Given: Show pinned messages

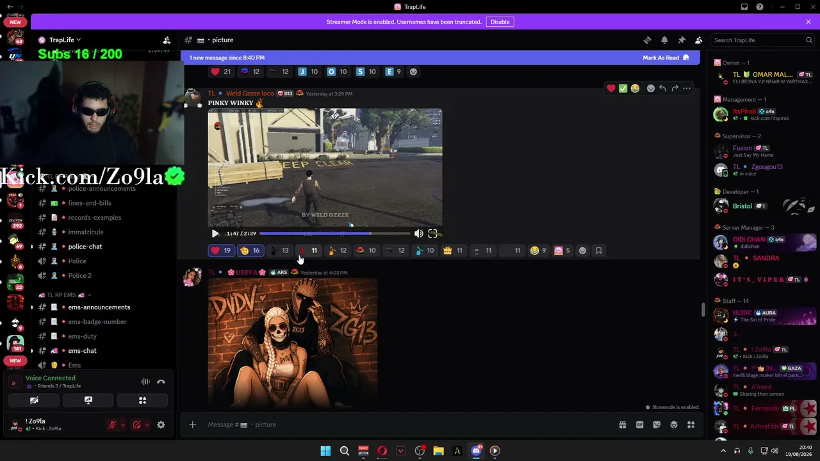Looking at the screenshot, I should tap(682, 40).
